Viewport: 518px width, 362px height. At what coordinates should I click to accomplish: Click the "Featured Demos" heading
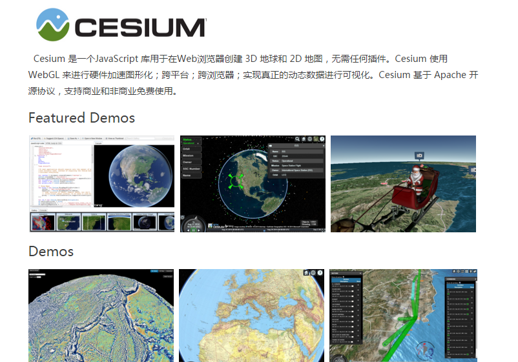point(81,118)
